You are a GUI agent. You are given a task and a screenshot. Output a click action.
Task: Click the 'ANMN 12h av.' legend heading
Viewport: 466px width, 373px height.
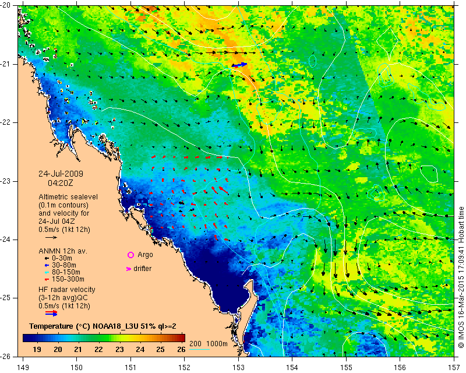pyautogui.click(x=63, y=251)
